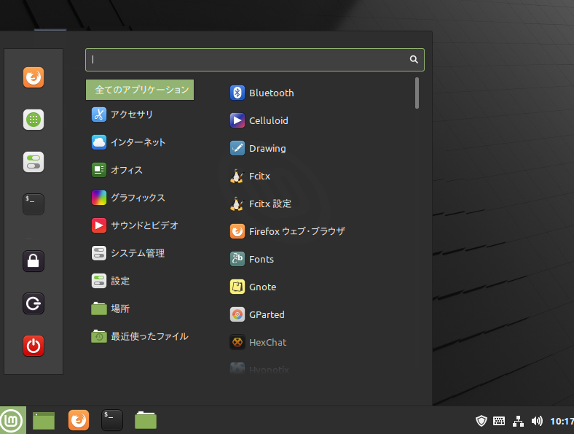Click show desktop icon in the panel
574x434 pixels.
coord(44,420)
